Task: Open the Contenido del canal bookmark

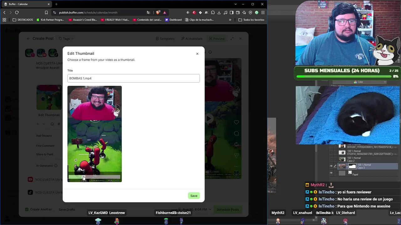Action: [x=147, y=20]
